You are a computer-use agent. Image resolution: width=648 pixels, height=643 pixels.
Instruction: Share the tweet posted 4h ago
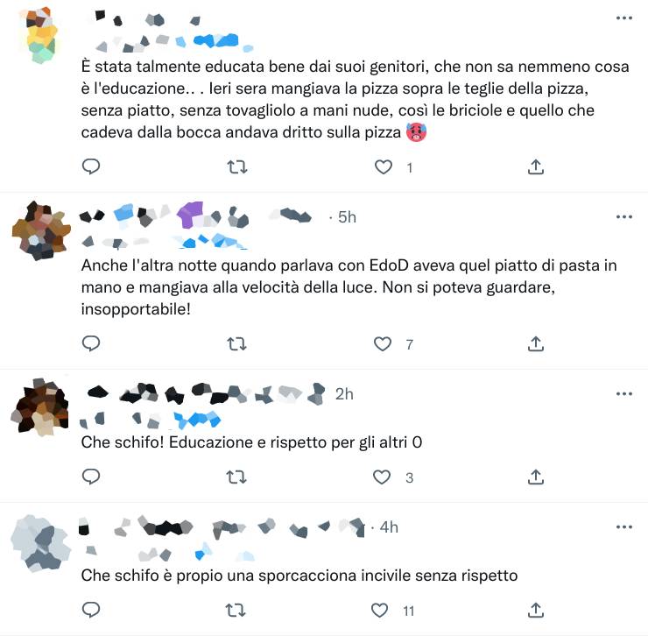click(x=536, y=610)
